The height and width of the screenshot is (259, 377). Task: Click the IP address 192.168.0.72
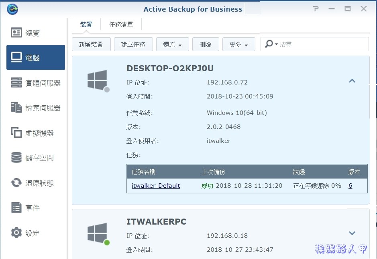pos(227,82)
